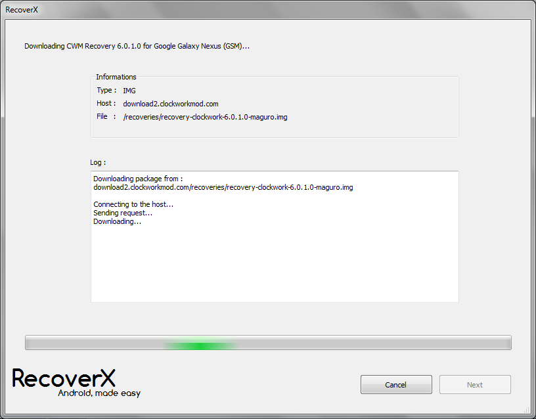536x419 pixels.
Task: Click the Informations group box title
Action: [x=116, y=77]
